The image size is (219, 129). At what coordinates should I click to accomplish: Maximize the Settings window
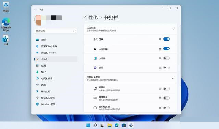pyautogui.click(x=170, y=8)
